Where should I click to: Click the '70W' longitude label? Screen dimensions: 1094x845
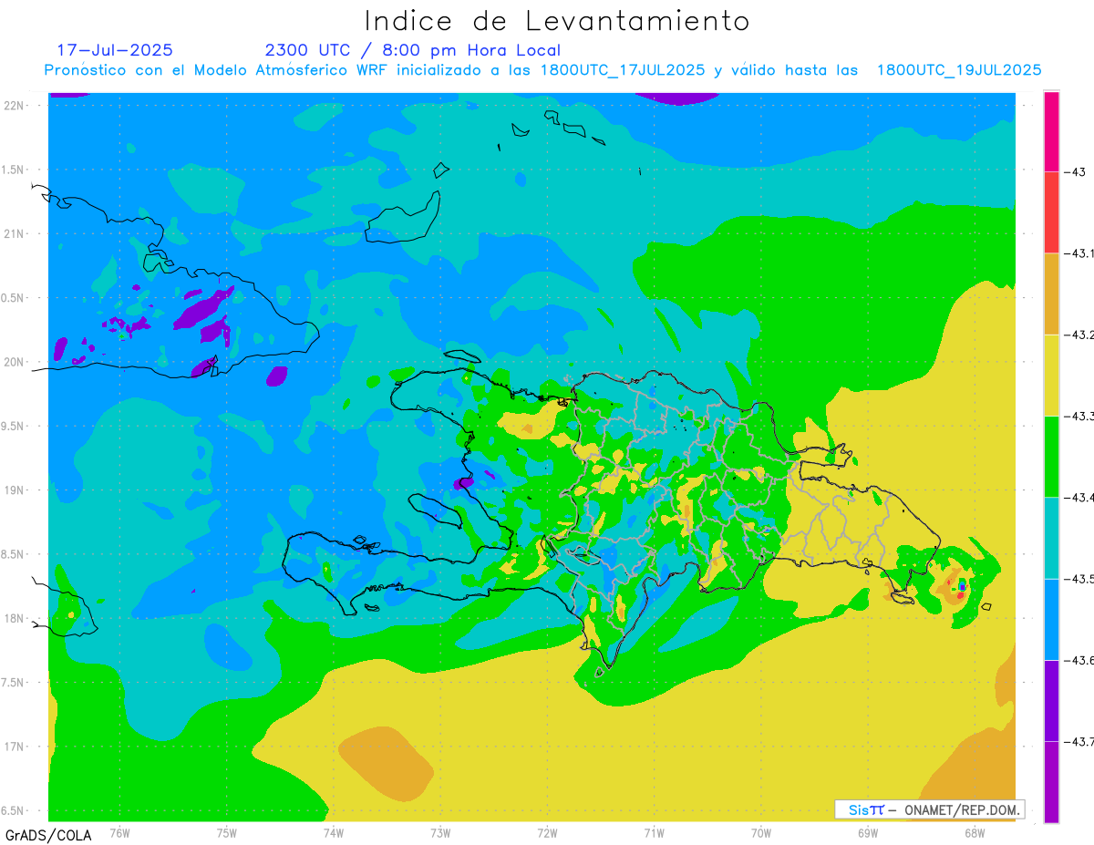tap(760, 833)
